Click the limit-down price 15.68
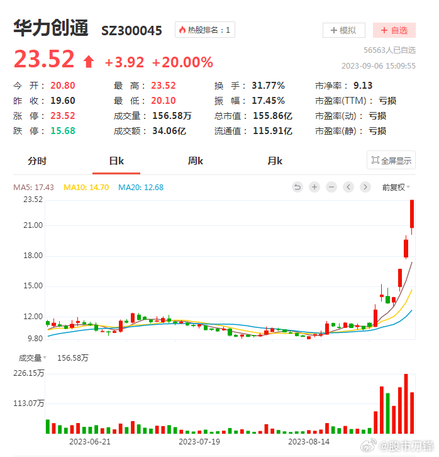 pyautogui.click(x=63, y=131)
